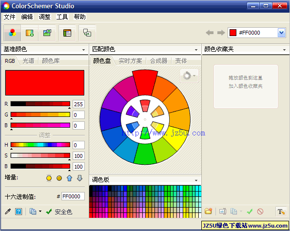Image resolution: width=290 pixels, height=231 pixels.
Task: Toggle the blue help question icon
Action: coord(19,212)
